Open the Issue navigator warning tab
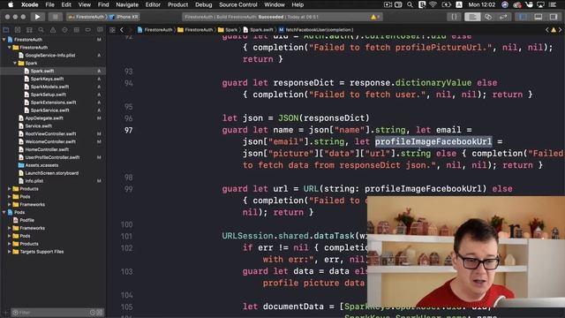The height and width of the screenshot is (318, 565). [x=53, y=30]
